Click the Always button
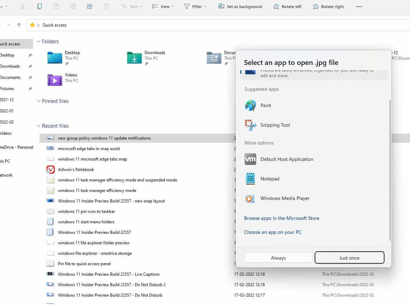The width and height of the screenshot is (410, 305). coord(278,258)
